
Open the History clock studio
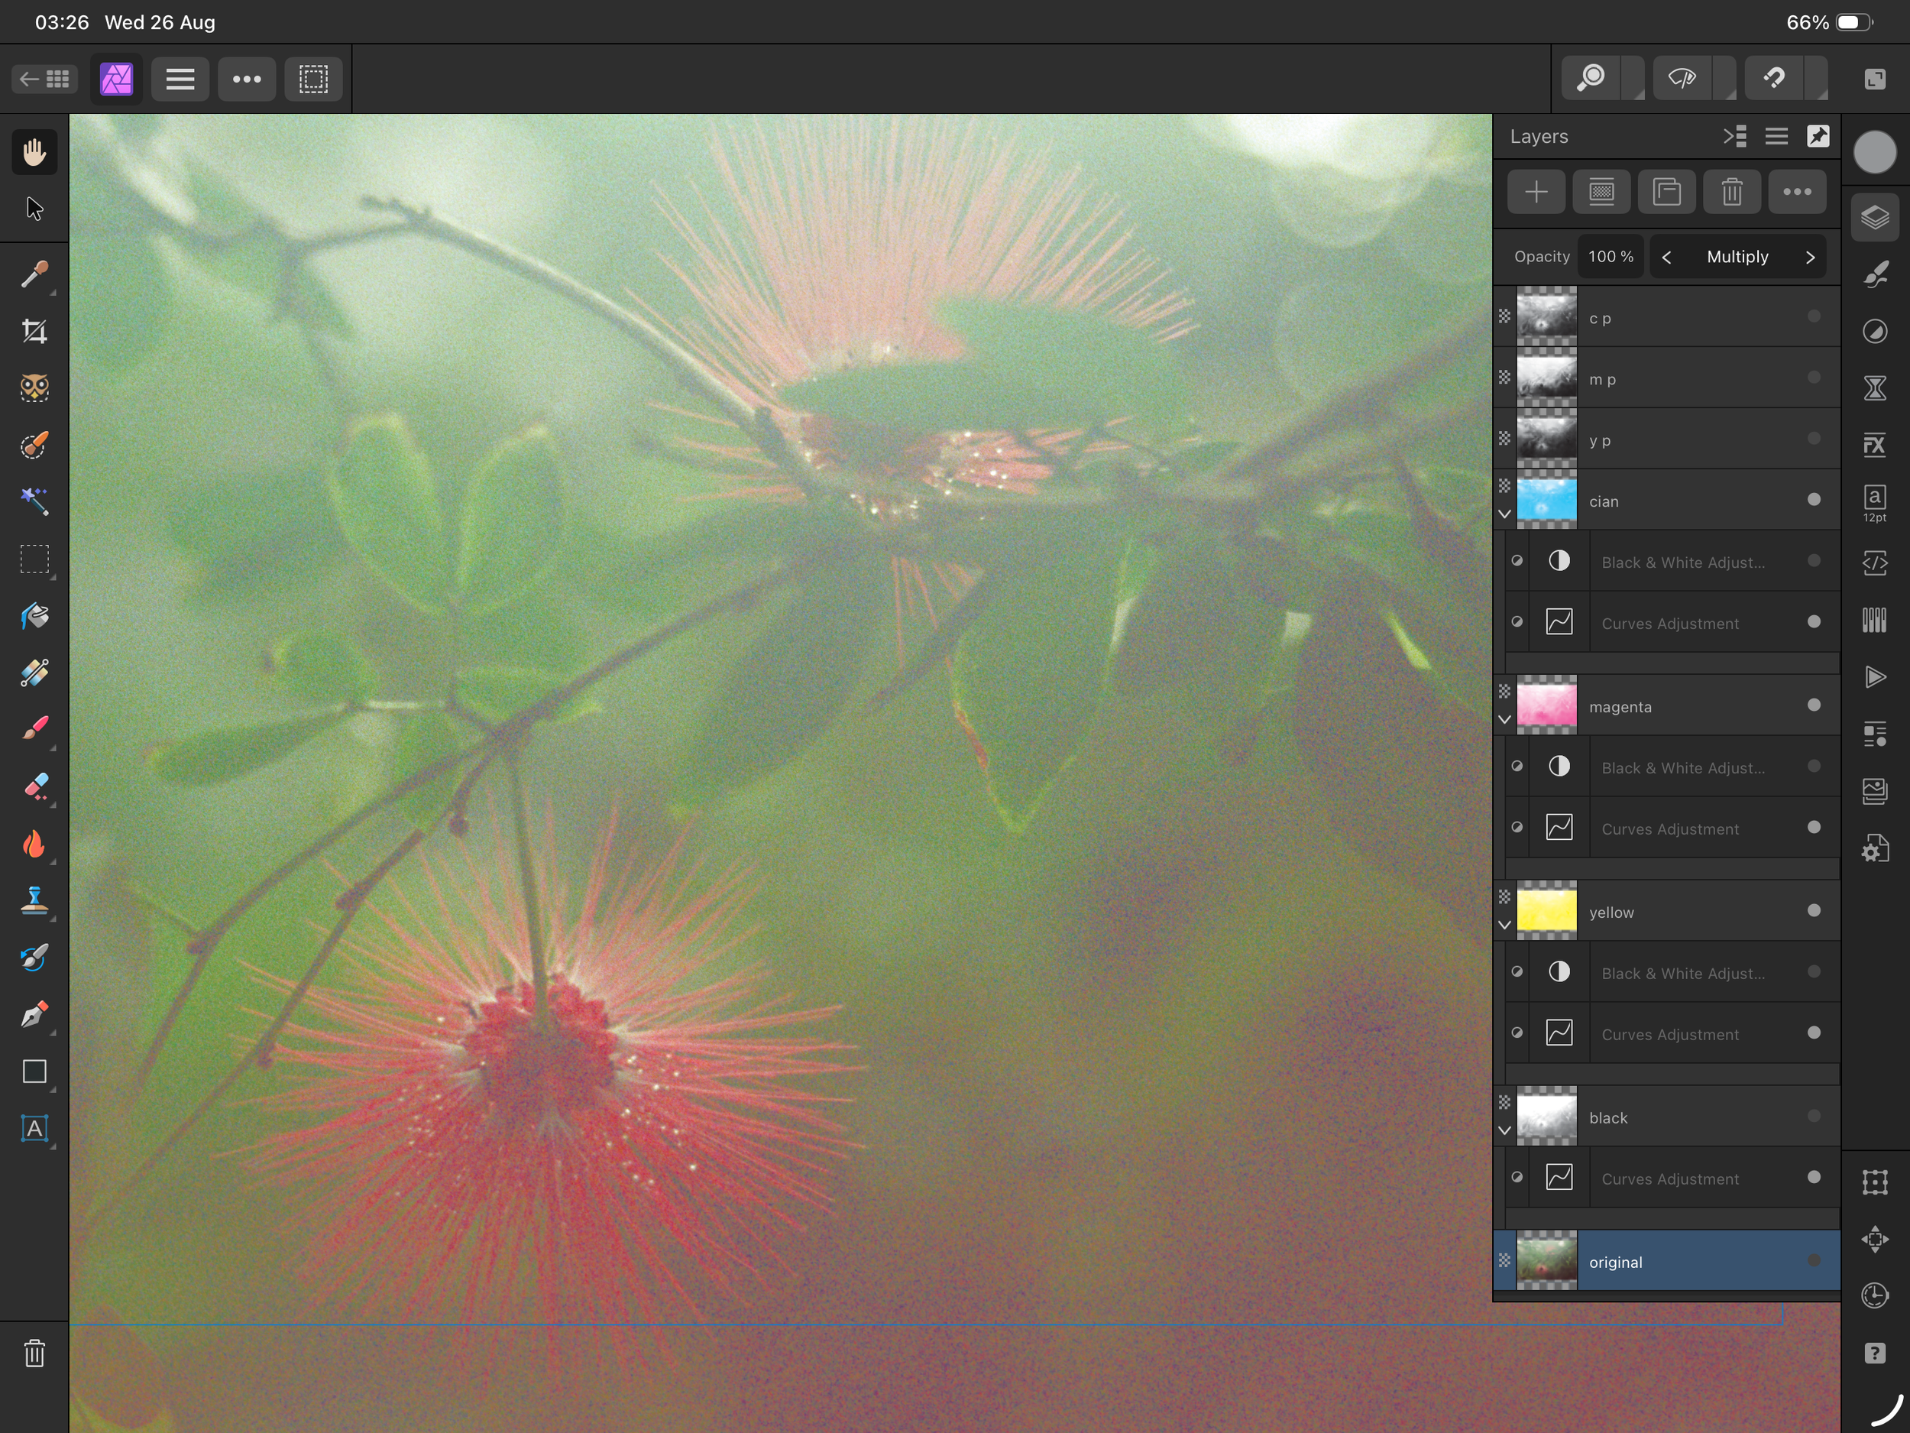1875,1295
